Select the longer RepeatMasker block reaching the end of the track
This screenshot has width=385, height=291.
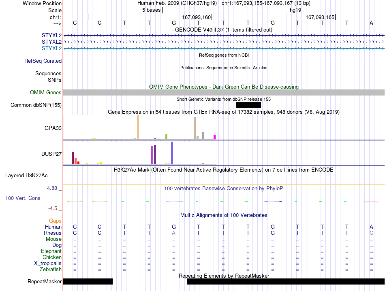coord(286,281)
